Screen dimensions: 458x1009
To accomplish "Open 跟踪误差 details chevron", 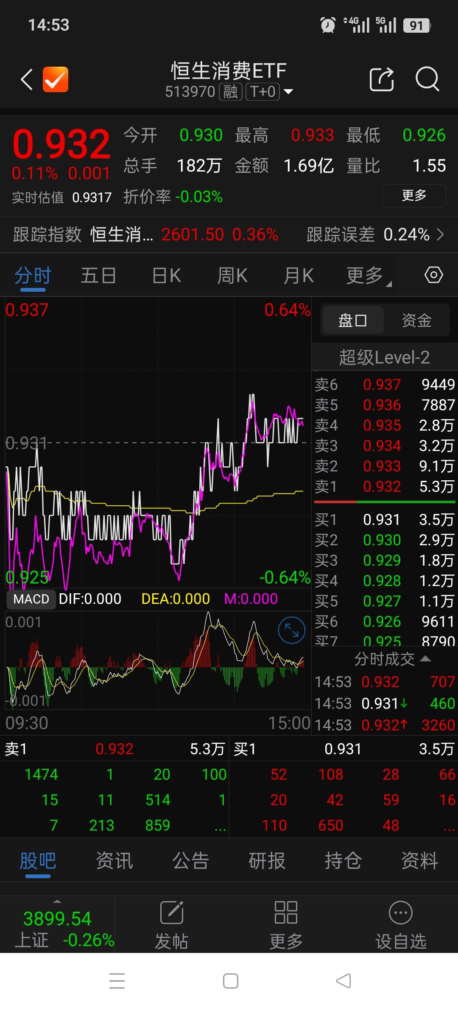I will tap(441, 234).
